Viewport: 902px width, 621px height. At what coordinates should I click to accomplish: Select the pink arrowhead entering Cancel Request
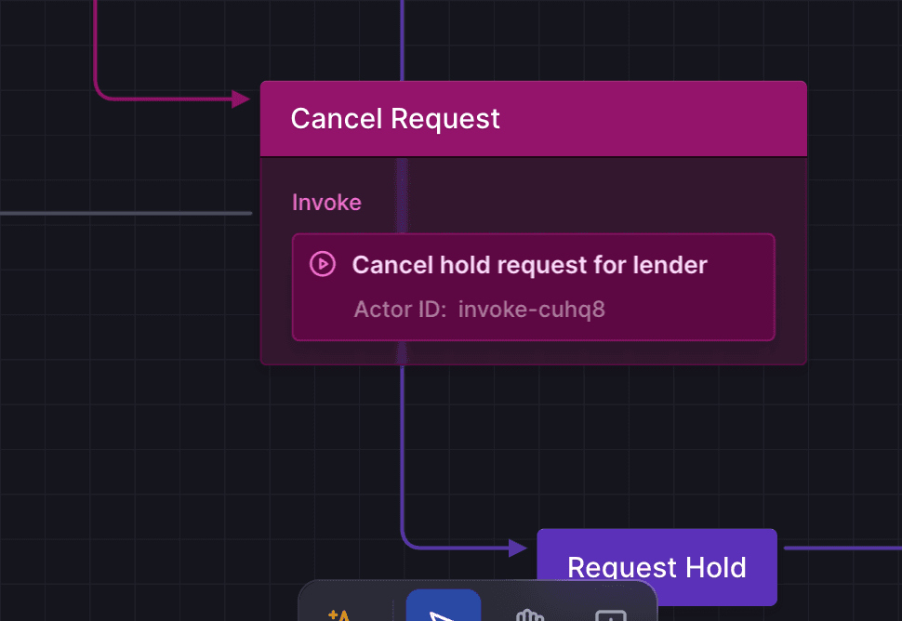tap(241, 99)
